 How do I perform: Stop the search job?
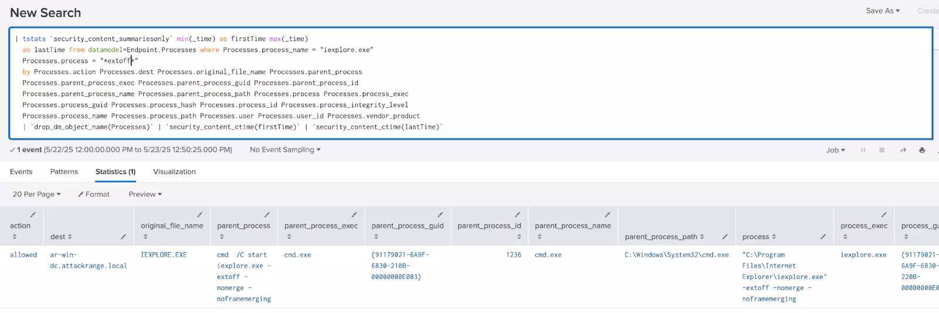pyautogui.click(x=881, y=150)
